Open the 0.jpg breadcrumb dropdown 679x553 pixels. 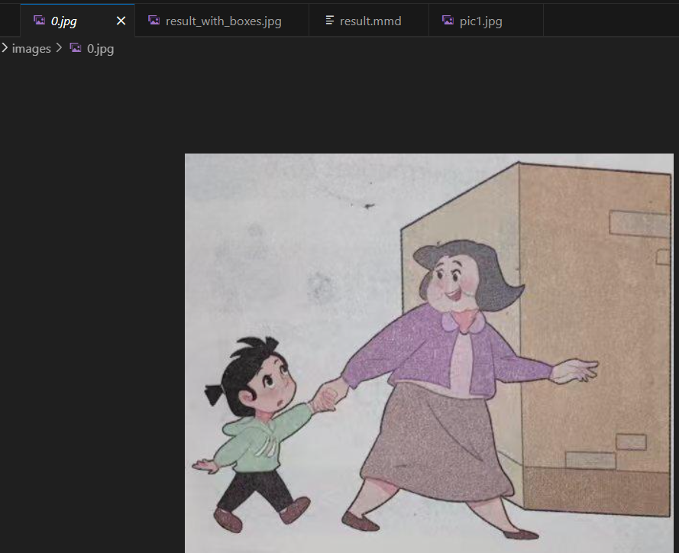(x=102, y=47)
